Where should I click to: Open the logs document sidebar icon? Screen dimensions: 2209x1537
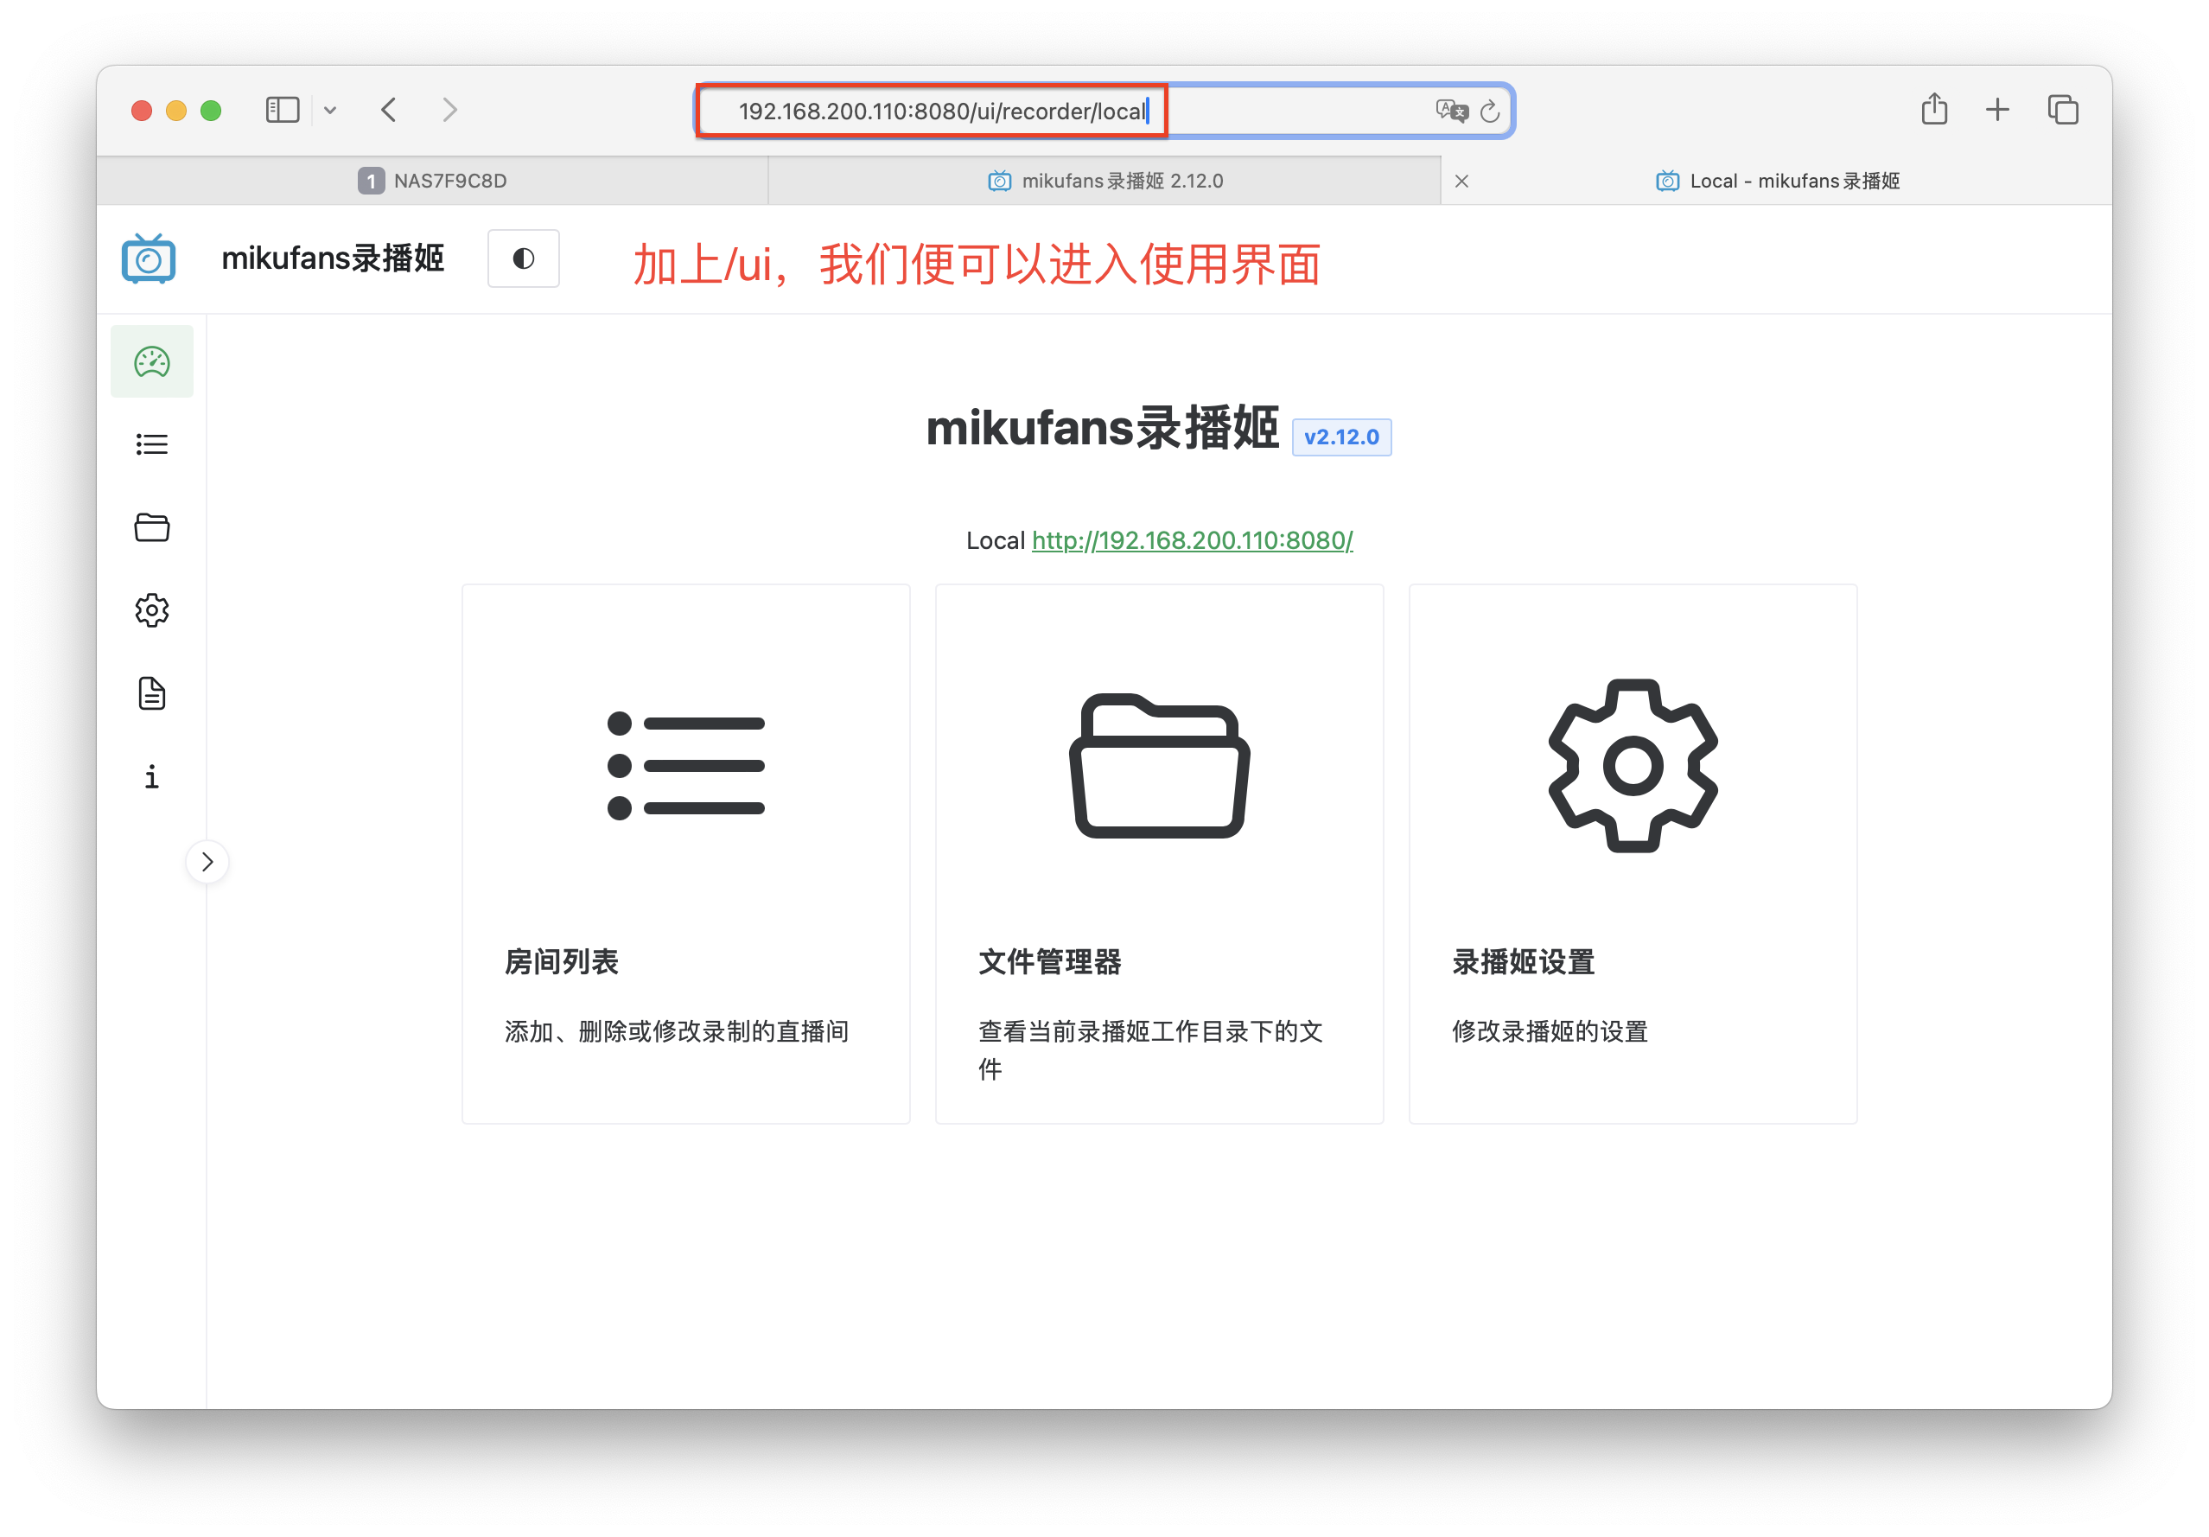(152, 693)
